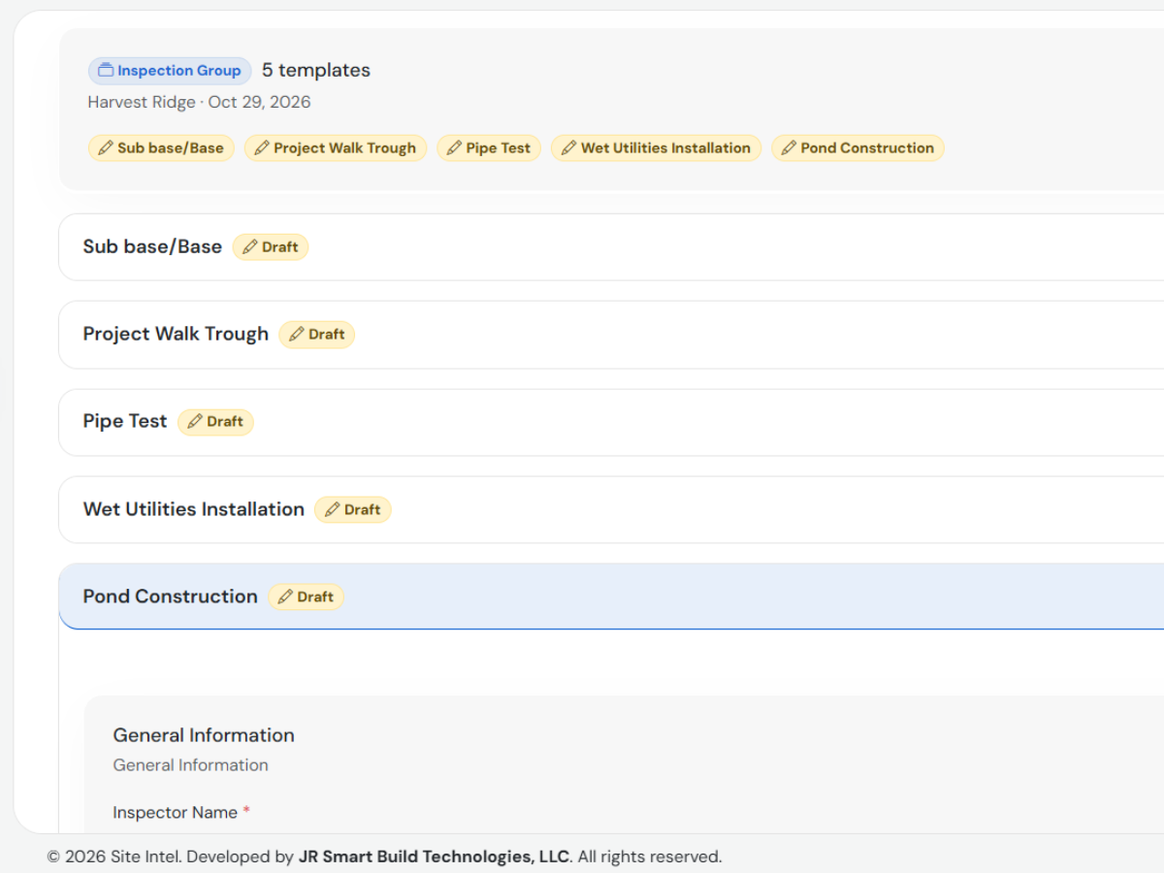
Task: Expand the Sub base/Base section
Action: point(611,247)
